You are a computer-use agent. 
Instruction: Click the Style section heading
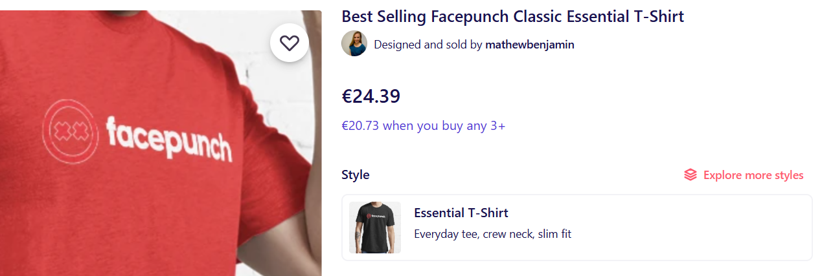[356, 175]
